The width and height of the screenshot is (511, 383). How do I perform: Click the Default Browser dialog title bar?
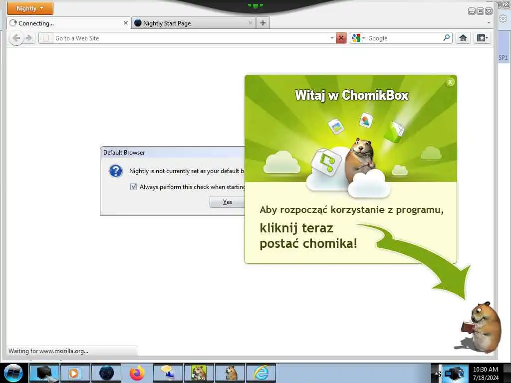172,153
